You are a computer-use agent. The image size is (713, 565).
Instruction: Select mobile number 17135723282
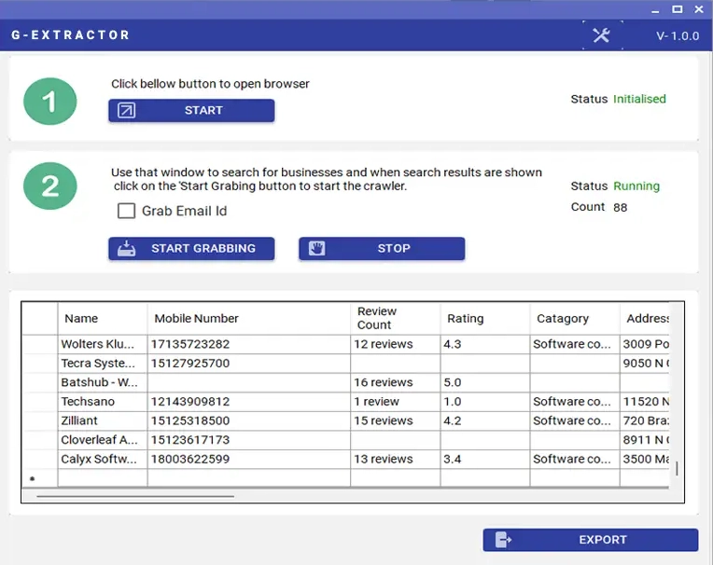pyautogui.click(x=249, y=344)
